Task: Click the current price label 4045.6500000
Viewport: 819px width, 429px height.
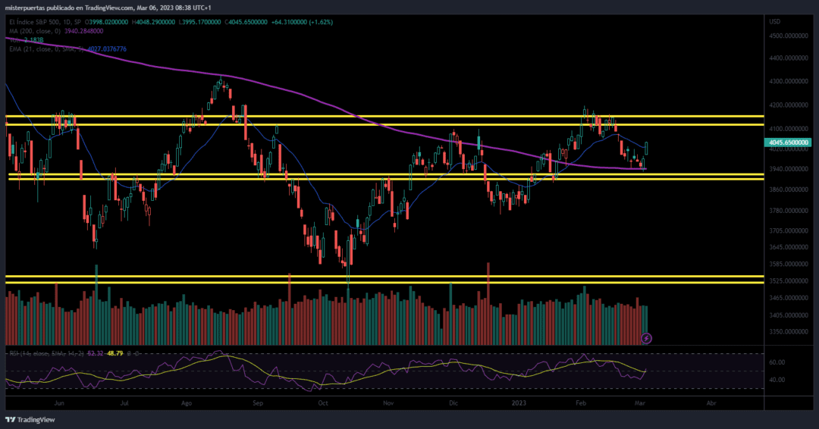Action: click(789, 142)
